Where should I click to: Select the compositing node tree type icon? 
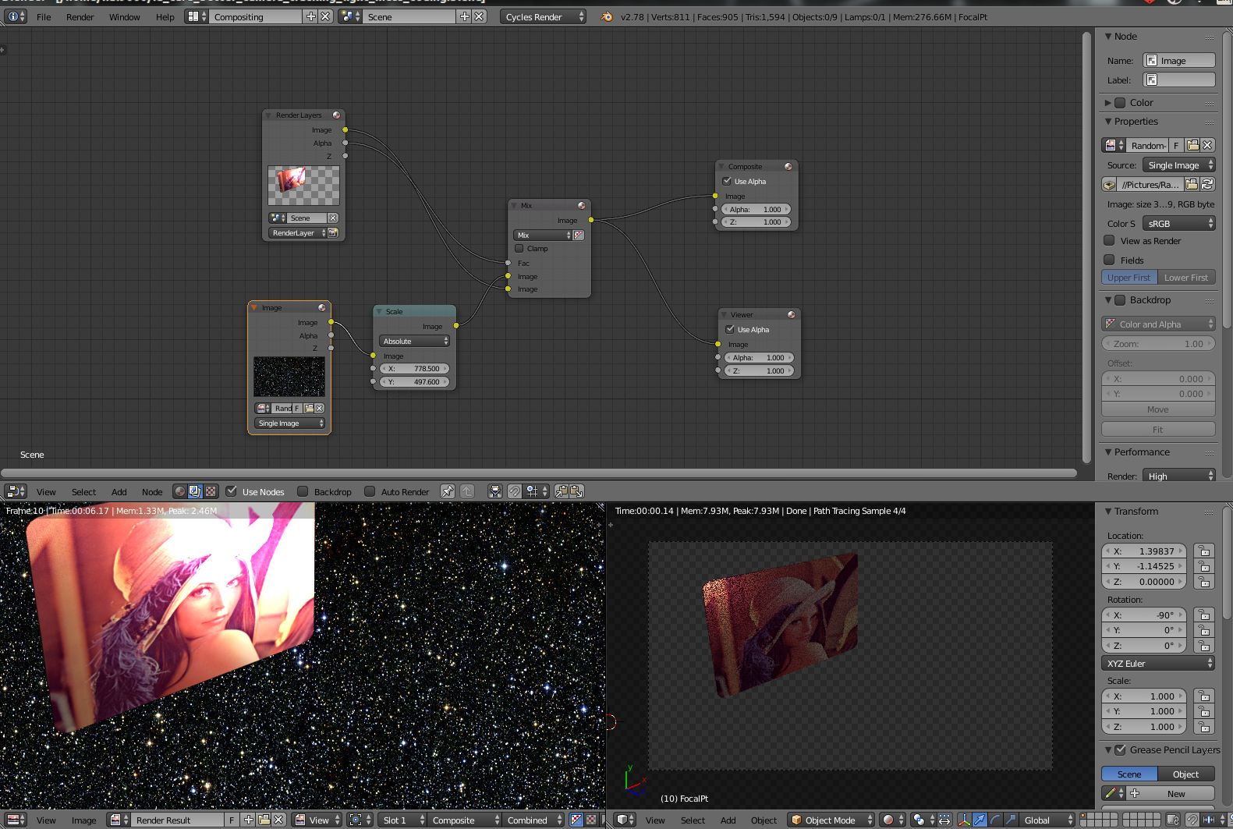195,491
